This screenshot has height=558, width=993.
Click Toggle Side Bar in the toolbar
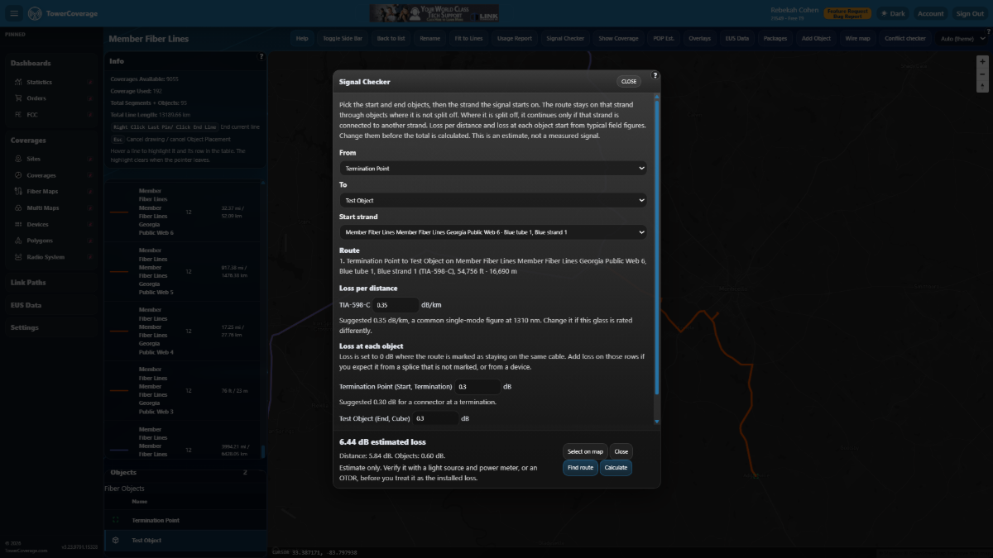point(342,38)
